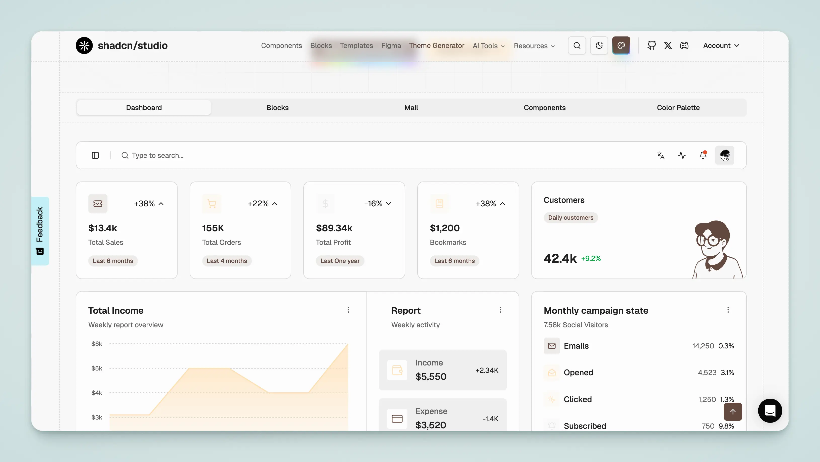
Task: Expand the Resources menu
Action: pos(534,46)
